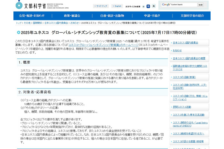Click the 検索 search button

[200, 5]
